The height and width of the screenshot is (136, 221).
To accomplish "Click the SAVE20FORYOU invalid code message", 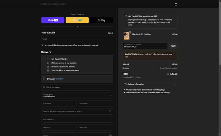I will pyautogui.click(x=150, y=55).
